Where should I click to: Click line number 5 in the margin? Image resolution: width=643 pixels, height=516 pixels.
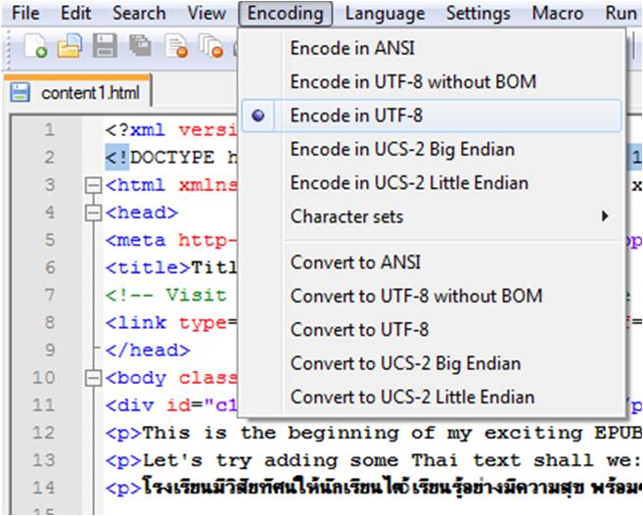pyautogui.click(x=50, y=240)
